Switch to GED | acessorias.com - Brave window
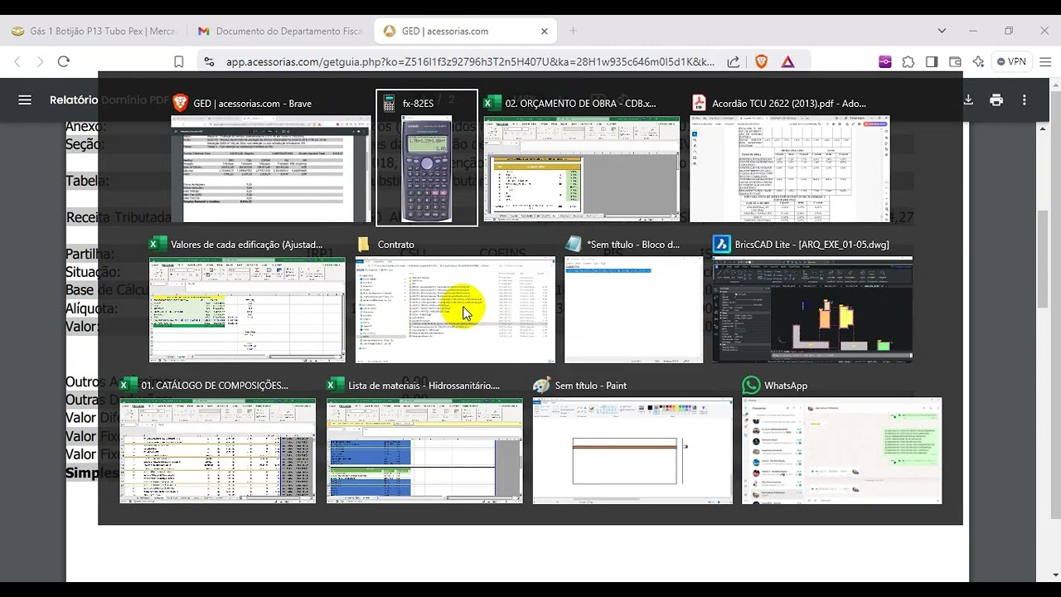 tap(270, 157)
